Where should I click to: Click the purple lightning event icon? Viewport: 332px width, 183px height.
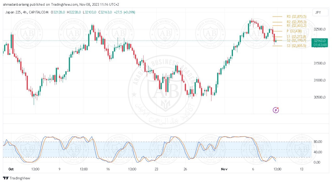(276, 110)
